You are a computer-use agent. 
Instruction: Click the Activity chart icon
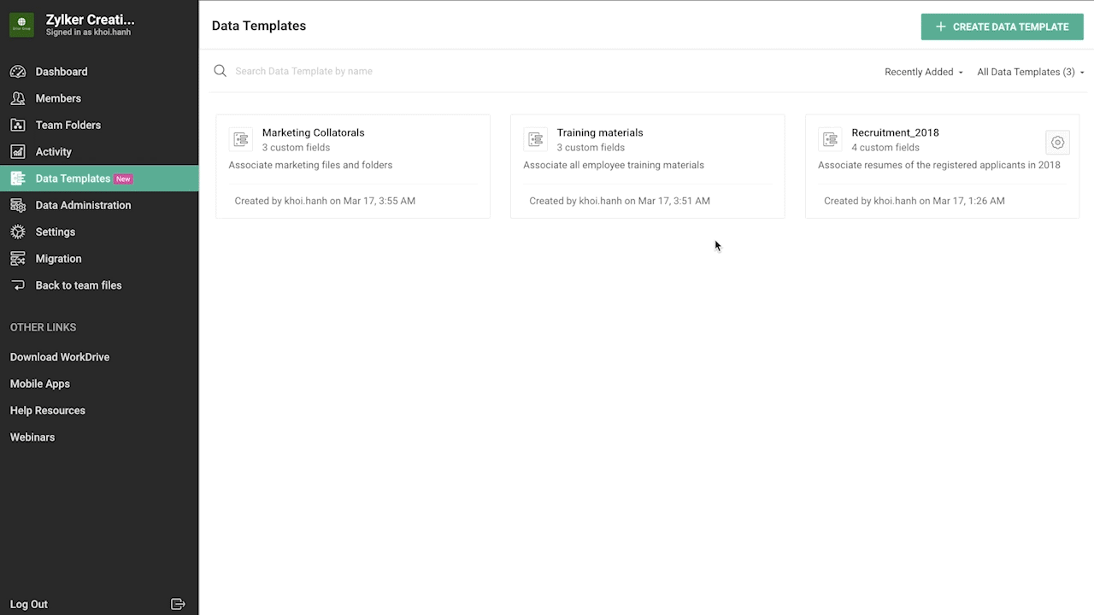[18, 152]
